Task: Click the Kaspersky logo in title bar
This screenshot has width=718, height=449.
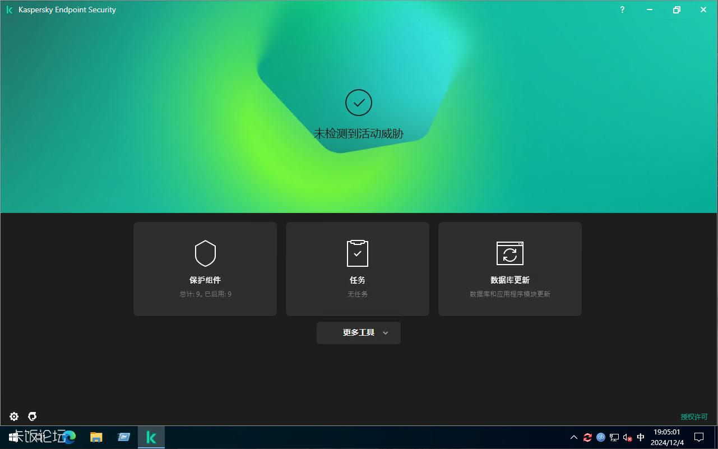Action: point(10,10)
